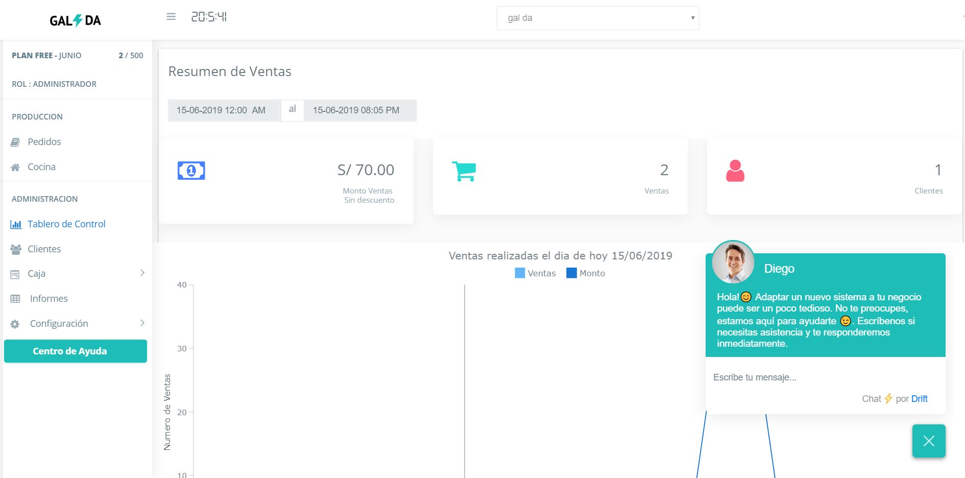Click the '2 / 500' plan usage counter
Screen dimensions: 965x478
pyautogui.click(x=131, y=56)
